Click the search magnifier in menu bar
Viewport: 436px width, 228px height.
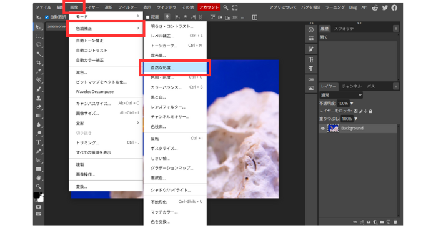pyautogui.click(x=225, y=7)
